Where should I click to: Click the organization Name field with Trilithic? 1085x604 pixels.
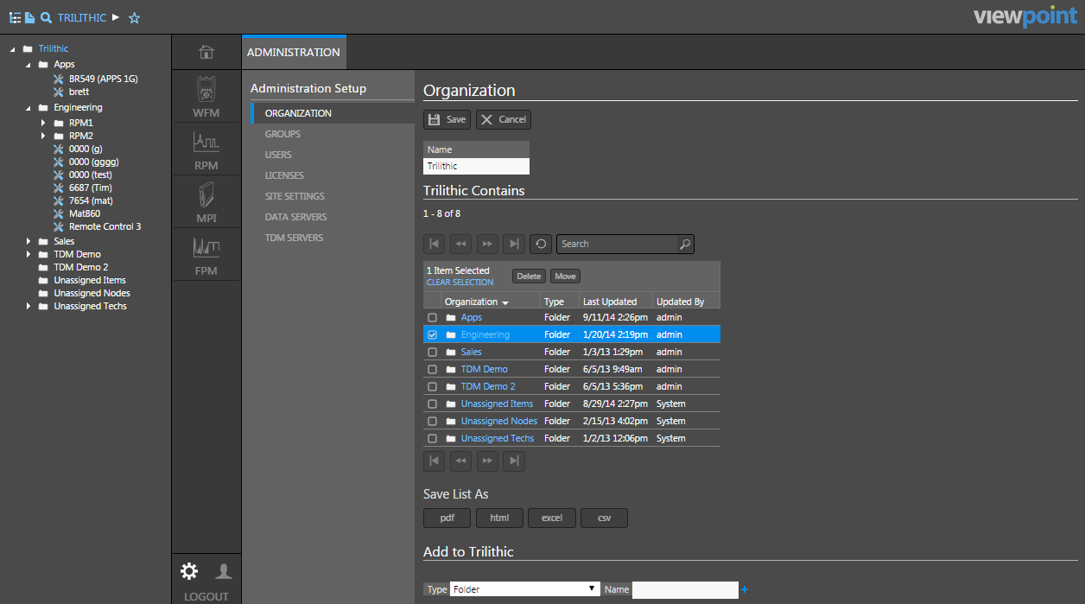476,166
